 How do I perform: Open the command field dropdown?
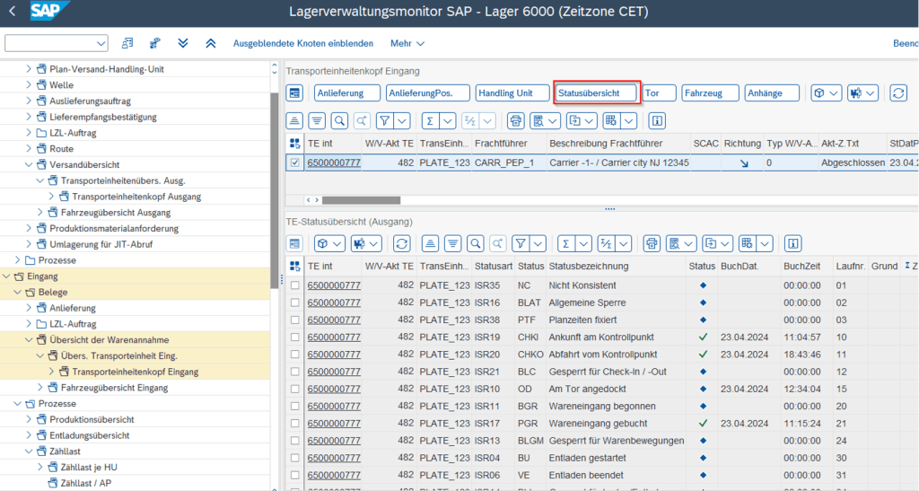coord(101,43)
